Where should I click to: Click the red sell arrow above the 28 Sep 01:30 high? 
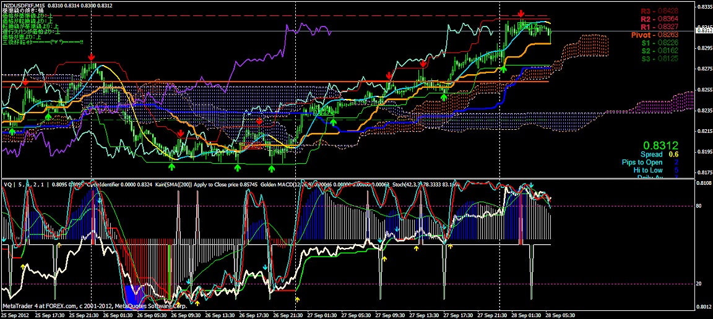521,13
